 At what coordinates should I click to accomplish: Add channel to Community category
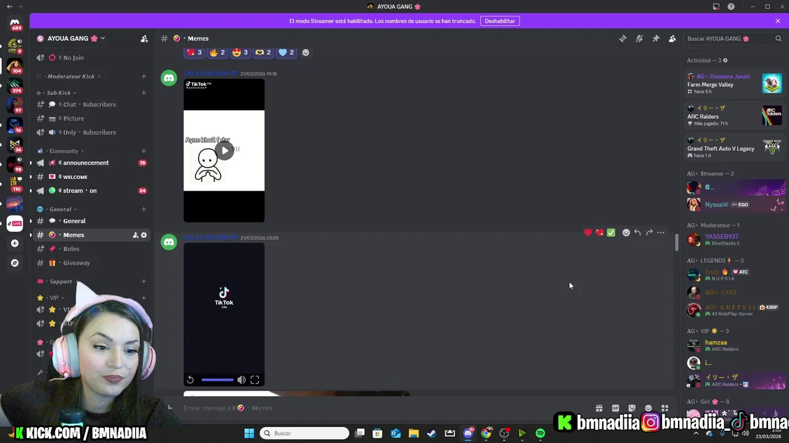[x=144, y=151]
